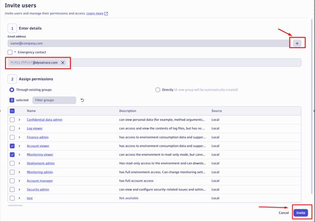Open the Account manager group link
The image size is (315, 222).
click(40, 181)
